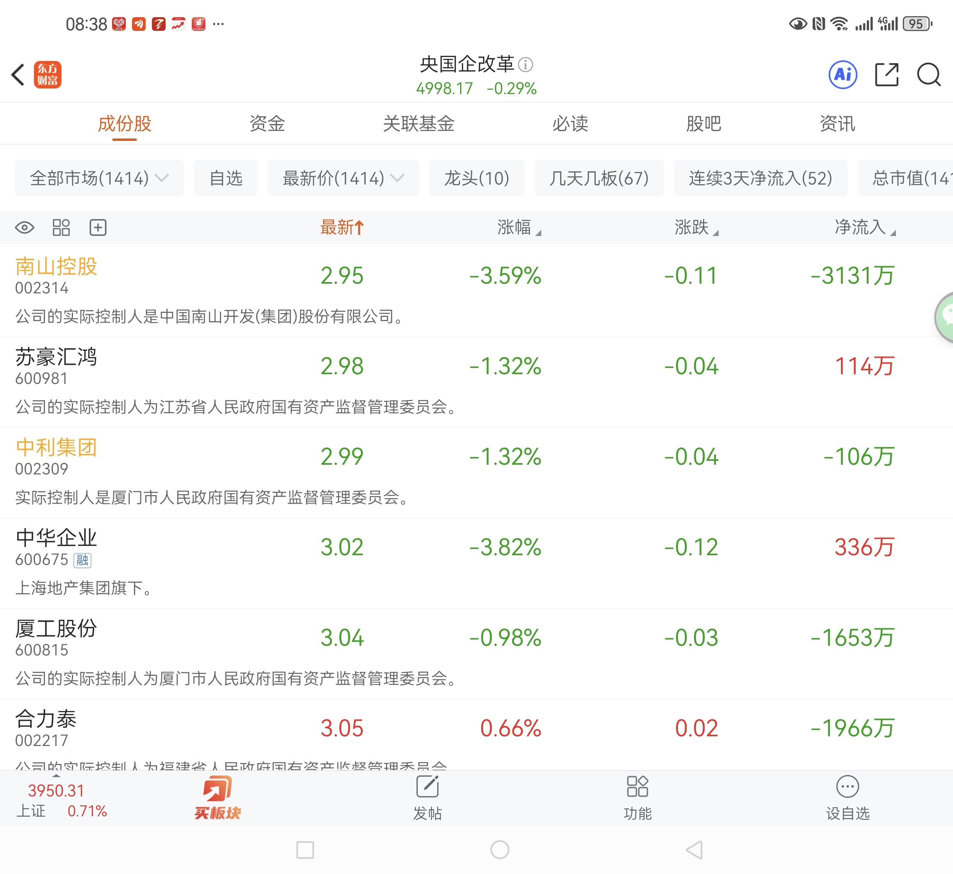This screenshot has width=953, height=874.
Task: Expand the 全部市场(1414) dropdown
Action: click(x=99, y=178)
